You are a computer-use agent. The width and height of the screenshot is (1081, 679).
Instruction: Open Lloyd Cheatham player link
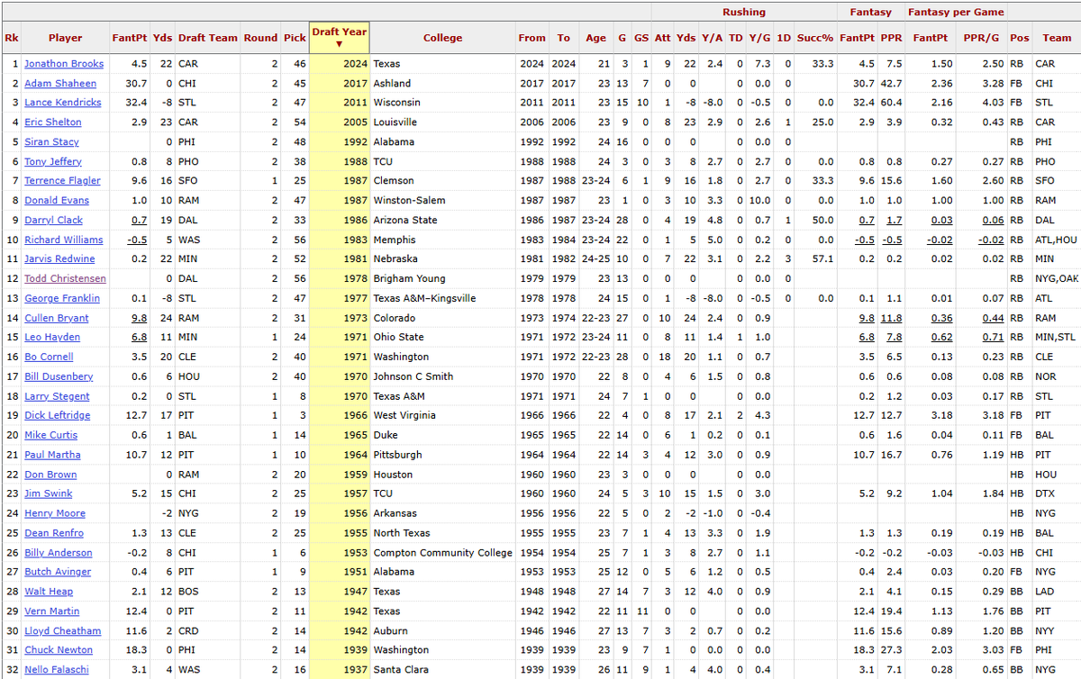(x=63, y=632)
